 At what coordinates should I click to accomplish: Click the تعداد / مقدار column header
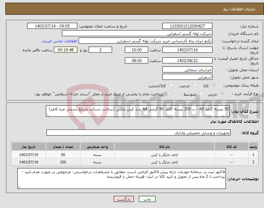63,147
